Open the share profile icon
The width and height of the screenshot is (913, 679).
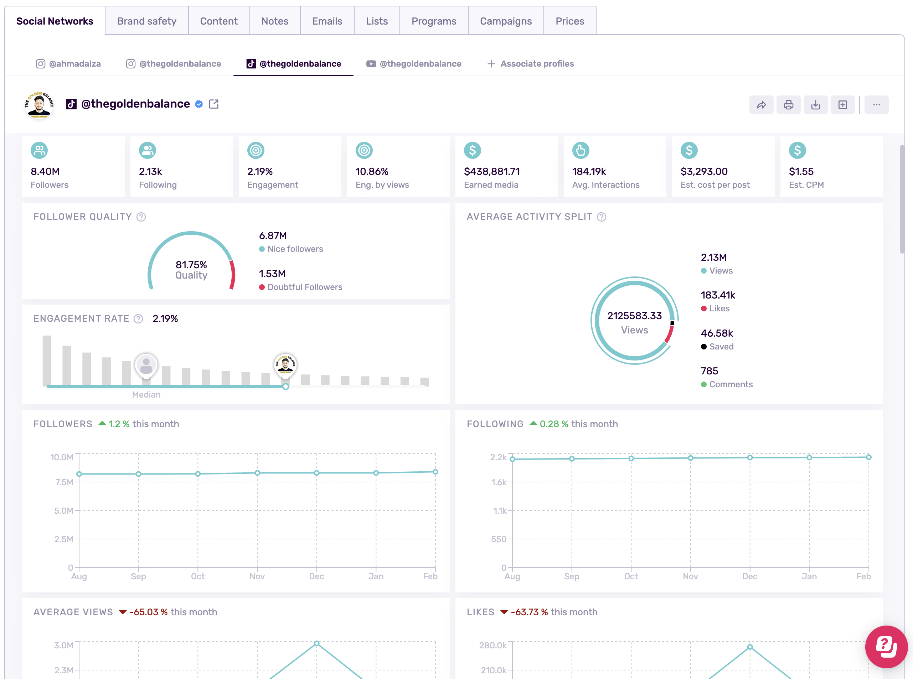pyautogui.click(x=761, y=105)
